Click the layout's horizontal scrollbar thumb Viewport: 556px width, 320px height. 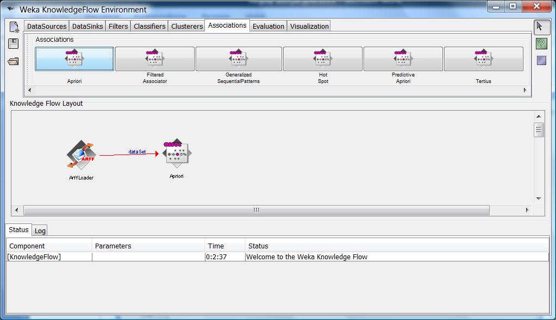[x=257, y=210]
